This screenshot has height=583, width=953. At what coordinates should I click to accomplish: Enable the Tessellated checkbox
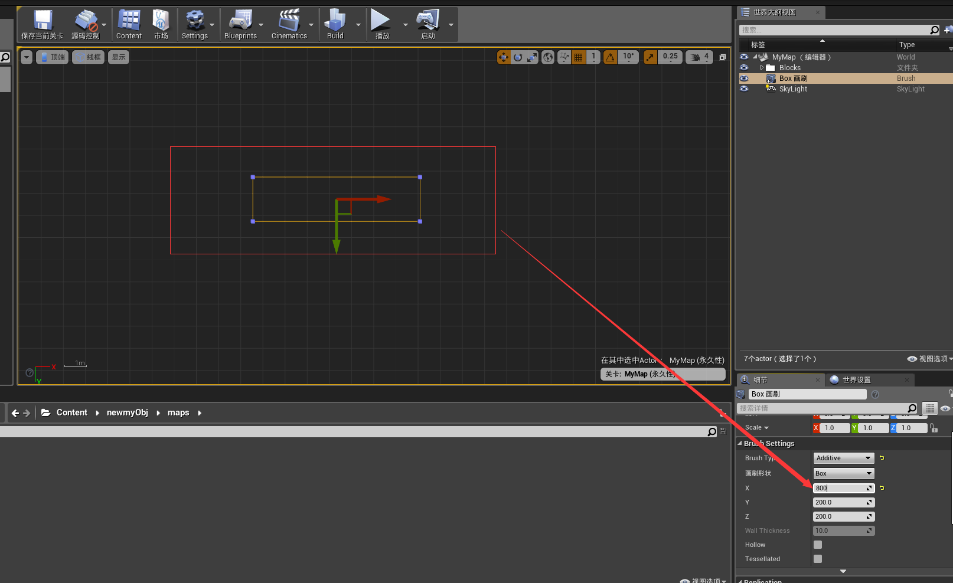(x=817, y=558)
